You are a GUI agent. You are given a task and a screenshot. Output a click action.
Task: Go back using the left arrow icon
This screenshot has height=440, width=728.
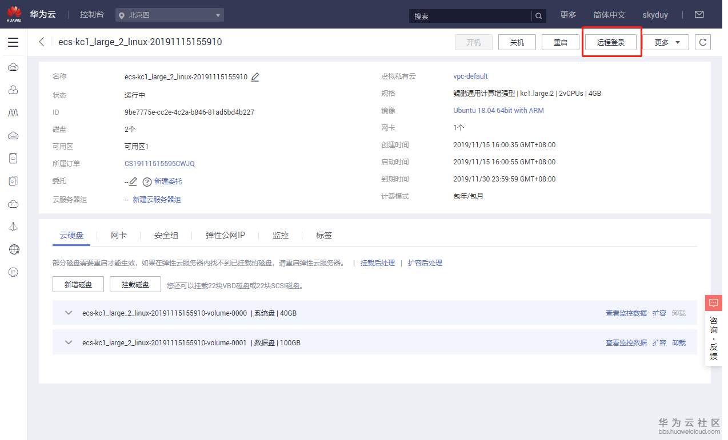[x=42, y=42]
